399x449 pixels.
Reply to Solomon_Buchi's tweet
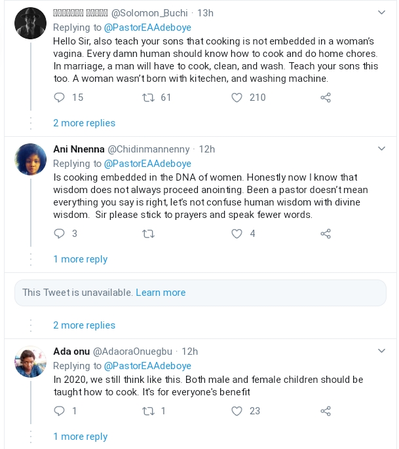(60, 98)
